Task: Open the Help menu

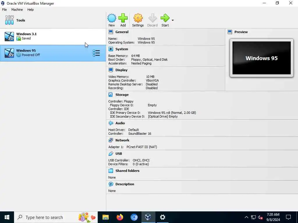Action: [x=30, y=10]
